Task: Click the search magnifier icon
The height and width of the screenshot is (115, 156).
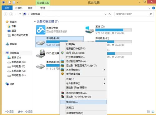Action: click(151, 14)
